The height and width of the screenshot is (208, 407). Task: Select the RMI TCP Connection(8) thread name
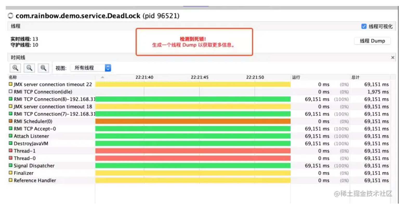pos(55,99)
